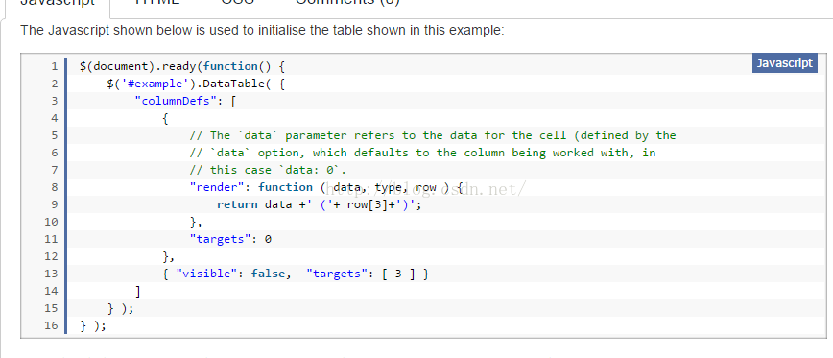Click the "visible": false code line
833x358 pixels.
(x=296, y=274)
